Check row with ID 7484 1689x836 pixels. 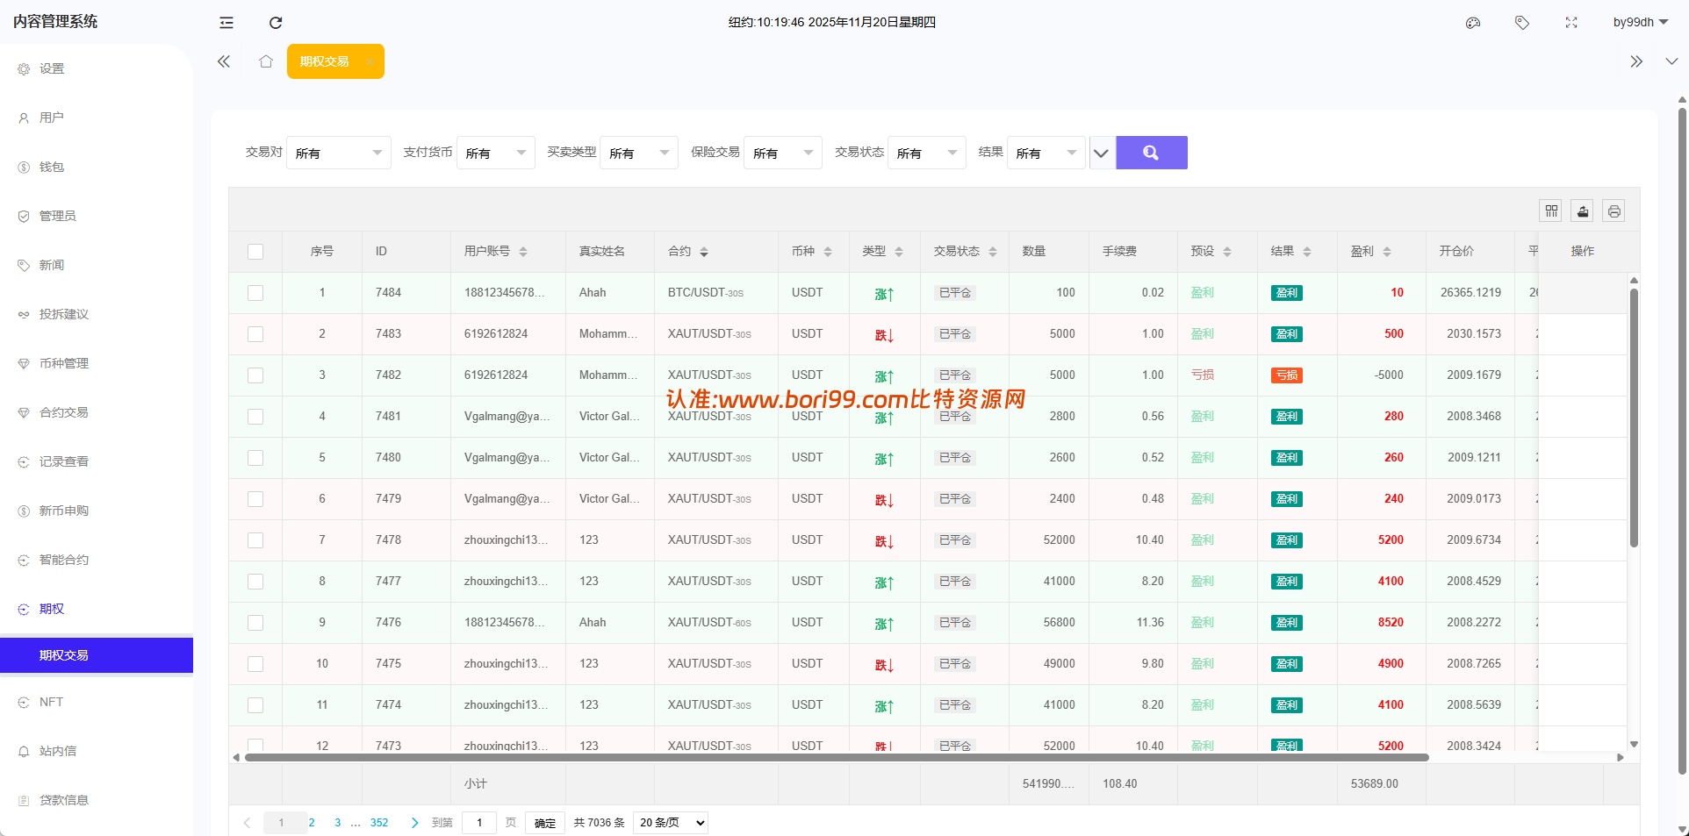click(x=255, y=293)
